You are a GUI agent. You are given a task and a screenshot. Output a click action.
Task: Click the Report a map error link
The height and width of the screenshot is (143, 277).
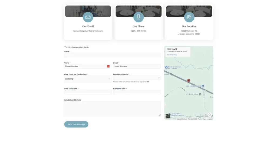[208, 119]
